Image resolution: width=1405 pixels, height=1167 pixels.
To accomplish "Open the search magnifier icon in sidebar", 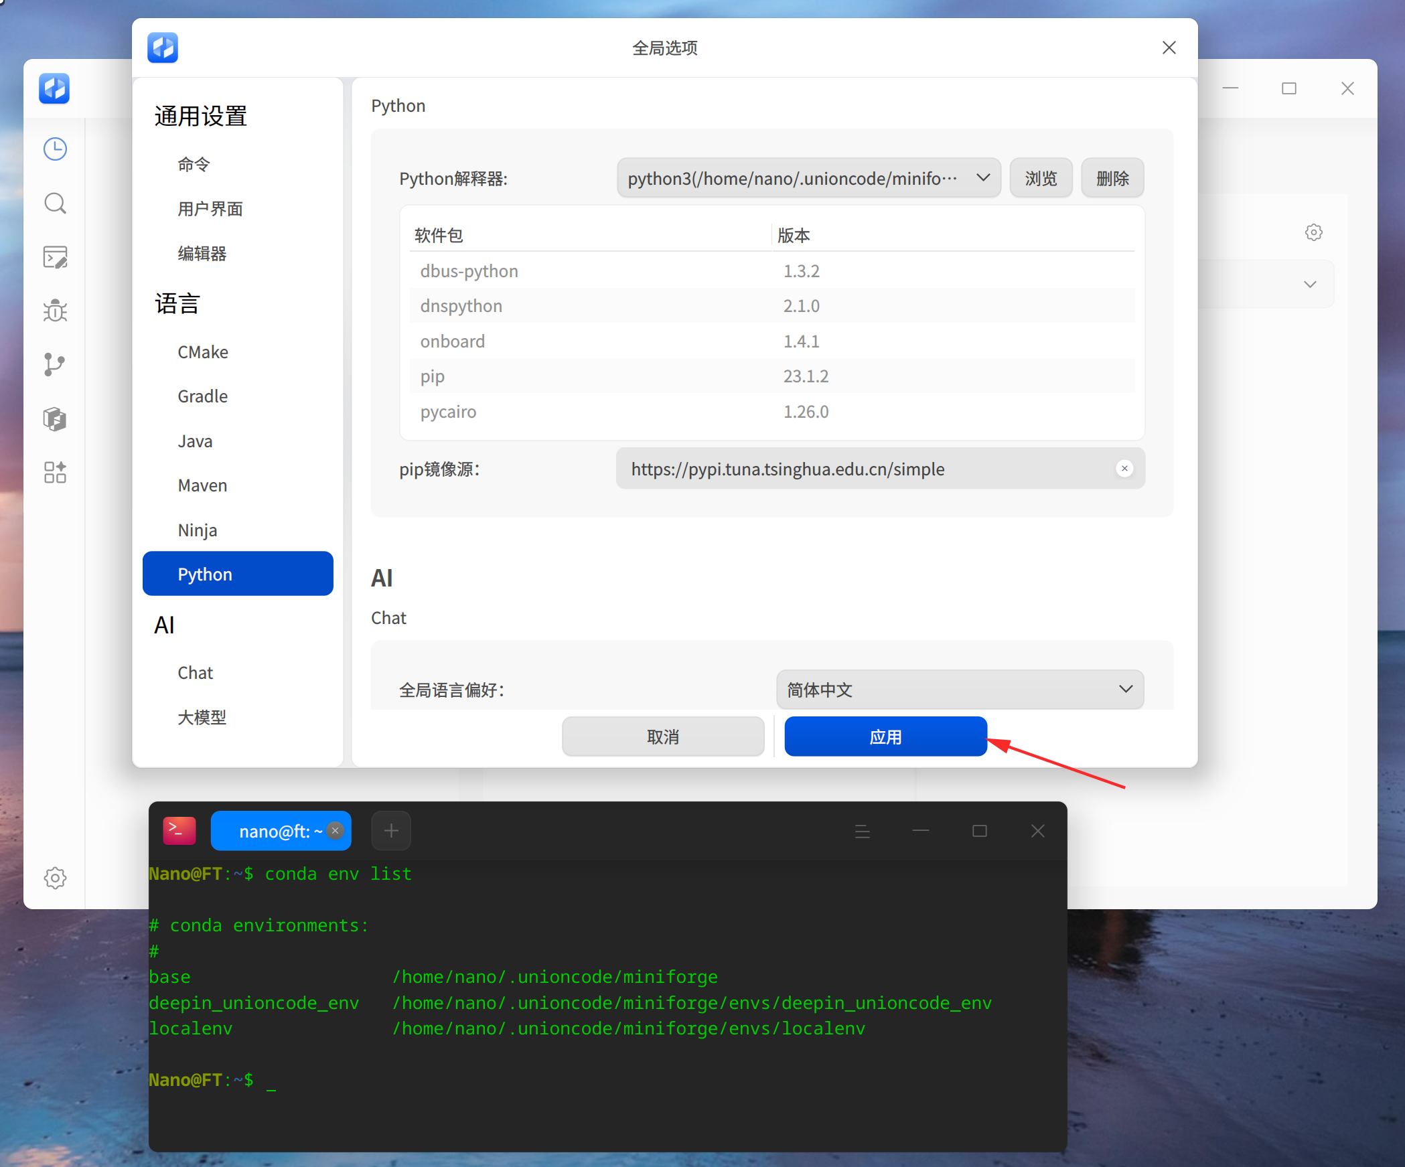I will (55, 203).
